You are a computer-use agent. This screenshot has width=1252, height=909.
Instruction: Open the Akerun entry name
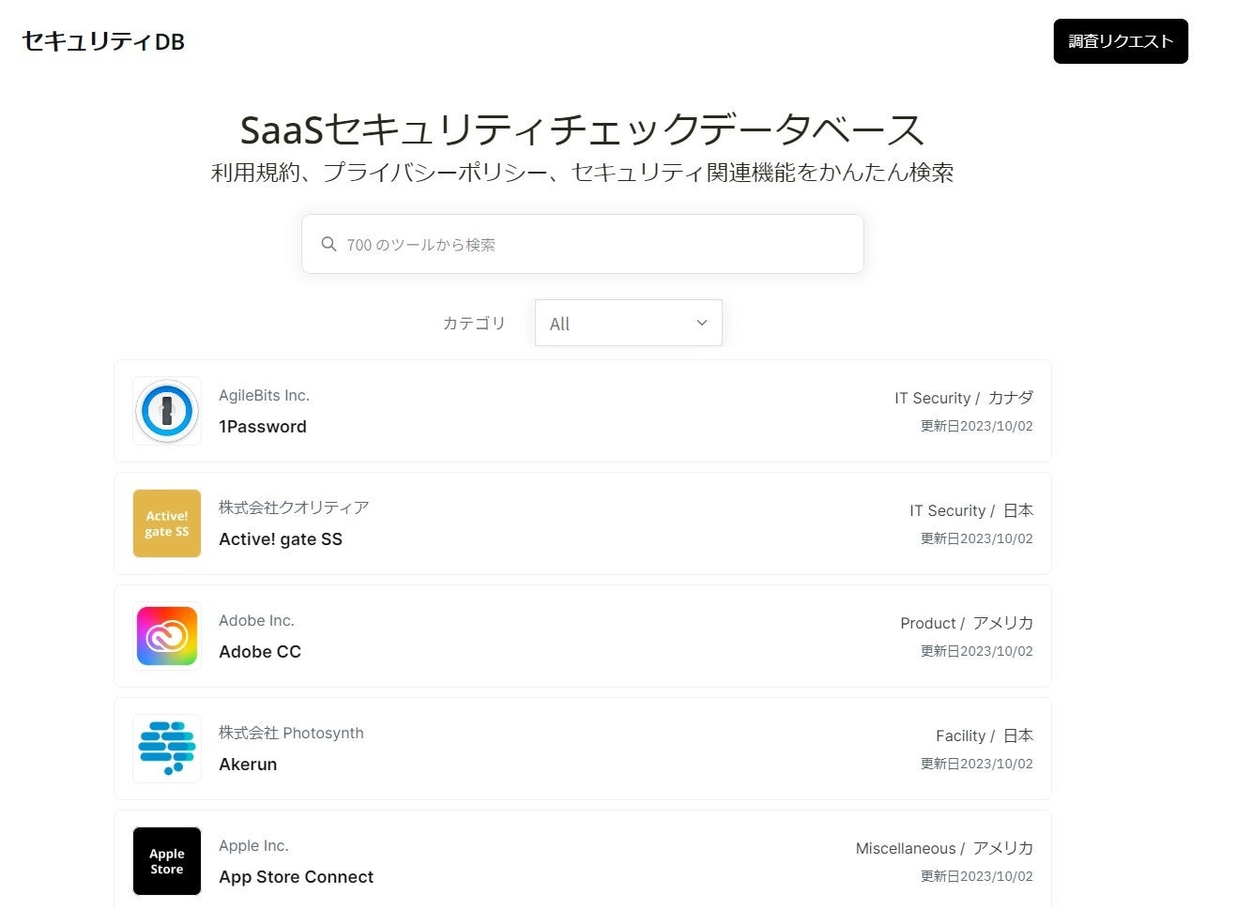pyautogui.click(x=248, y=765)
